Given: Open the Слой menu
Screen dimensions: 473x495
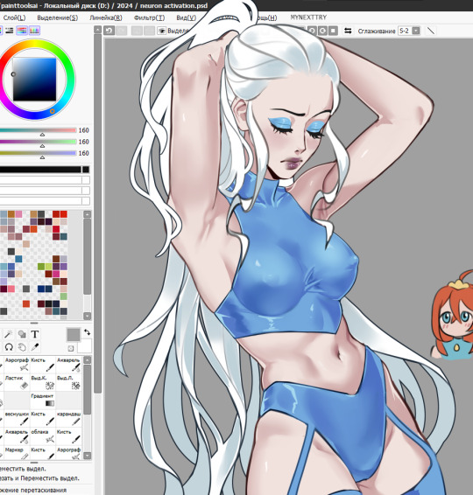Looking at the screenshot, I should [14, 17].
